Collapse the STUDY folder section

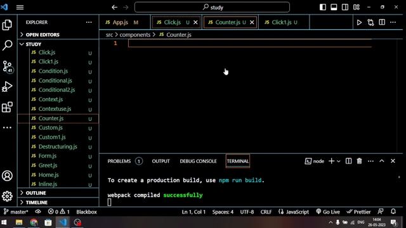click(x=58, y=44)
